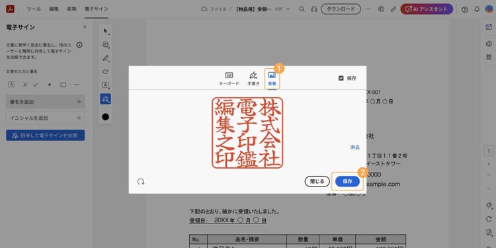Click the Adobe Acrobat logo icon
The width and height of the screenshot is (496, 248).
pos(10,9)
